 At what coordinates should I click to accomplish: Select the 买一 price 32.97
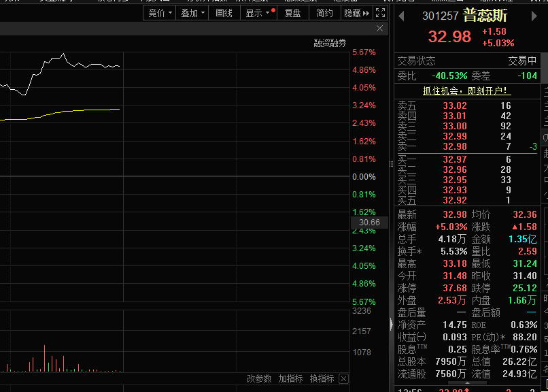click(x=455, y=159)
